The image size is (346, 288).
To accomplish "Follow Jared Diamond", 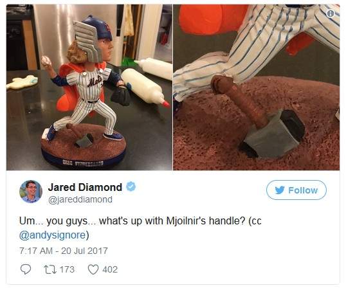I will [x=296, y=190].
